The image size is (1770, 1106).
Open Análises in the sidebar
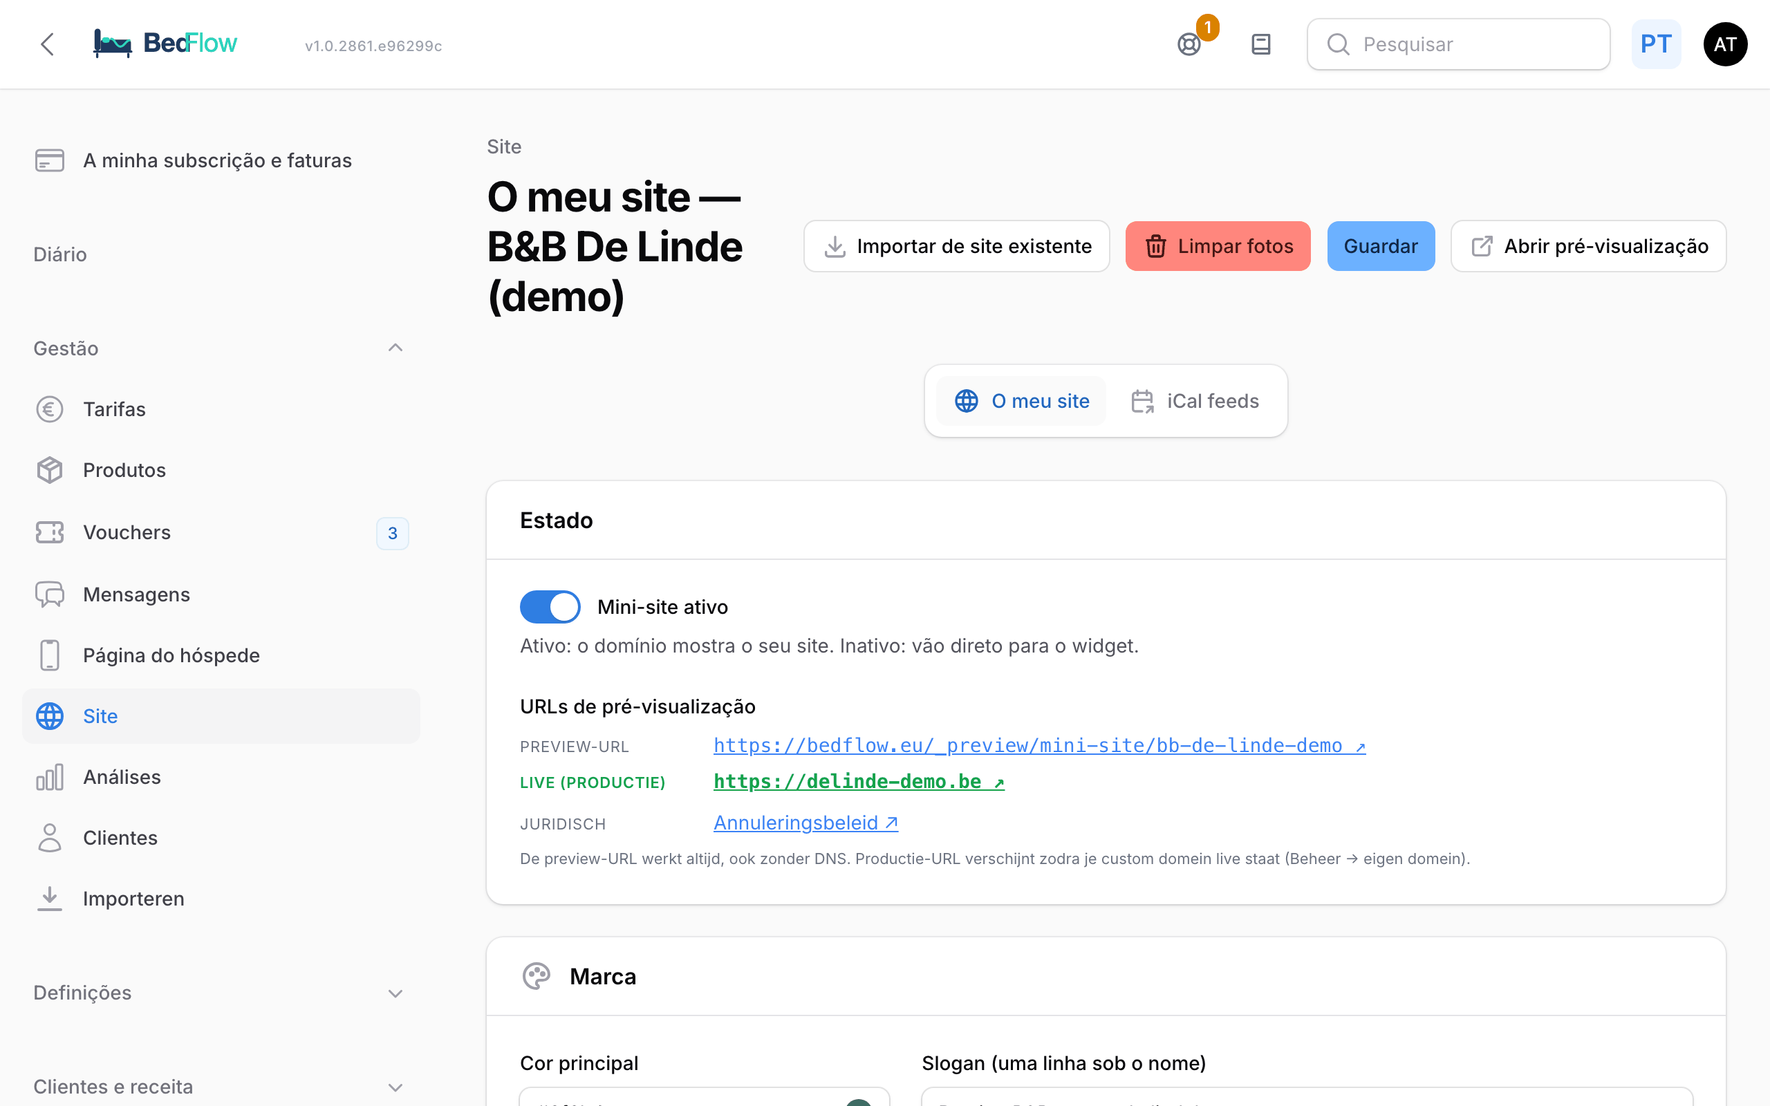(221, 777)
